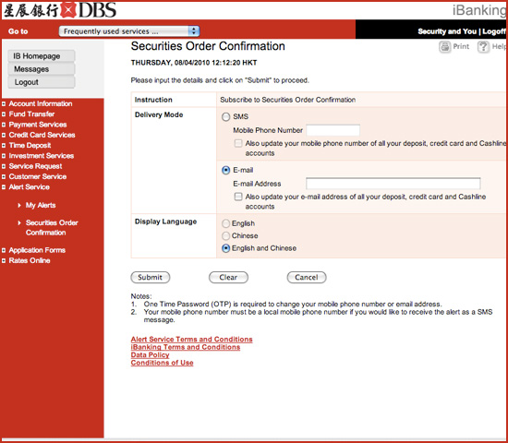This screenshot has width=508, height=443.
Task: Expand the Investment Services menu
Action: point(42,156)
